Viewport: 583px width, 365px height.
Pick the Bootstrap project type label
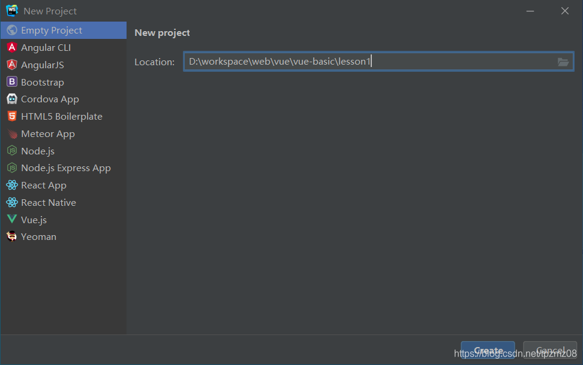(x=43, y=83)
